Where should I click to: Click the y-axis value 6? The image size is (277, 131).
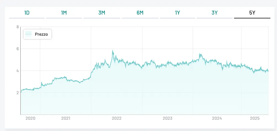(x=18, y=49)
